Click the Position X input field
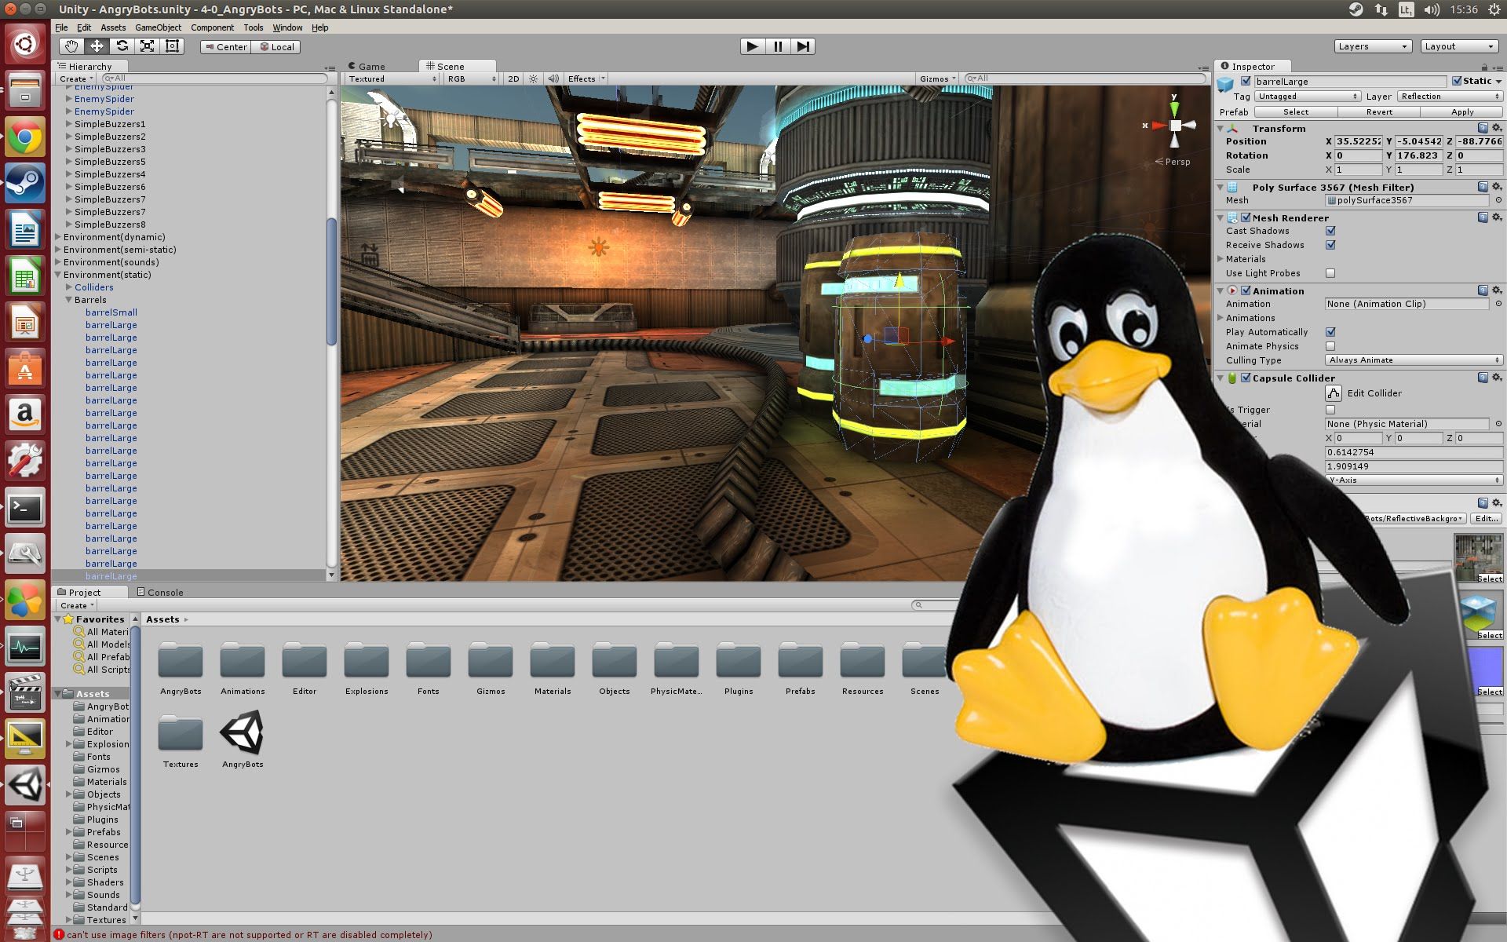Viewport: 1507px width, 942px height. [1358, 141]
